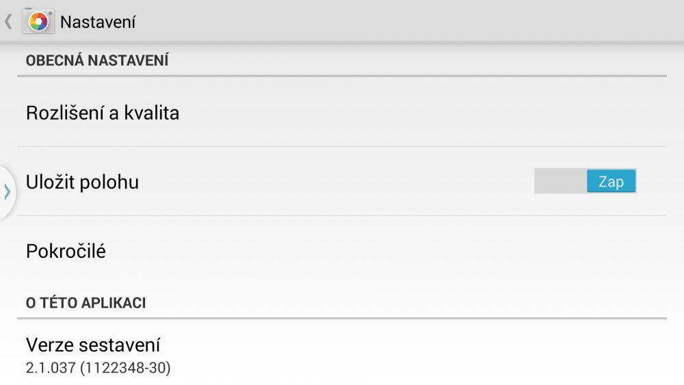This screenshot has height=385, width=684.
Task: Click the O TÉTO APLIKACI section header
Action: pyautogui.click(x=85, y=303)
